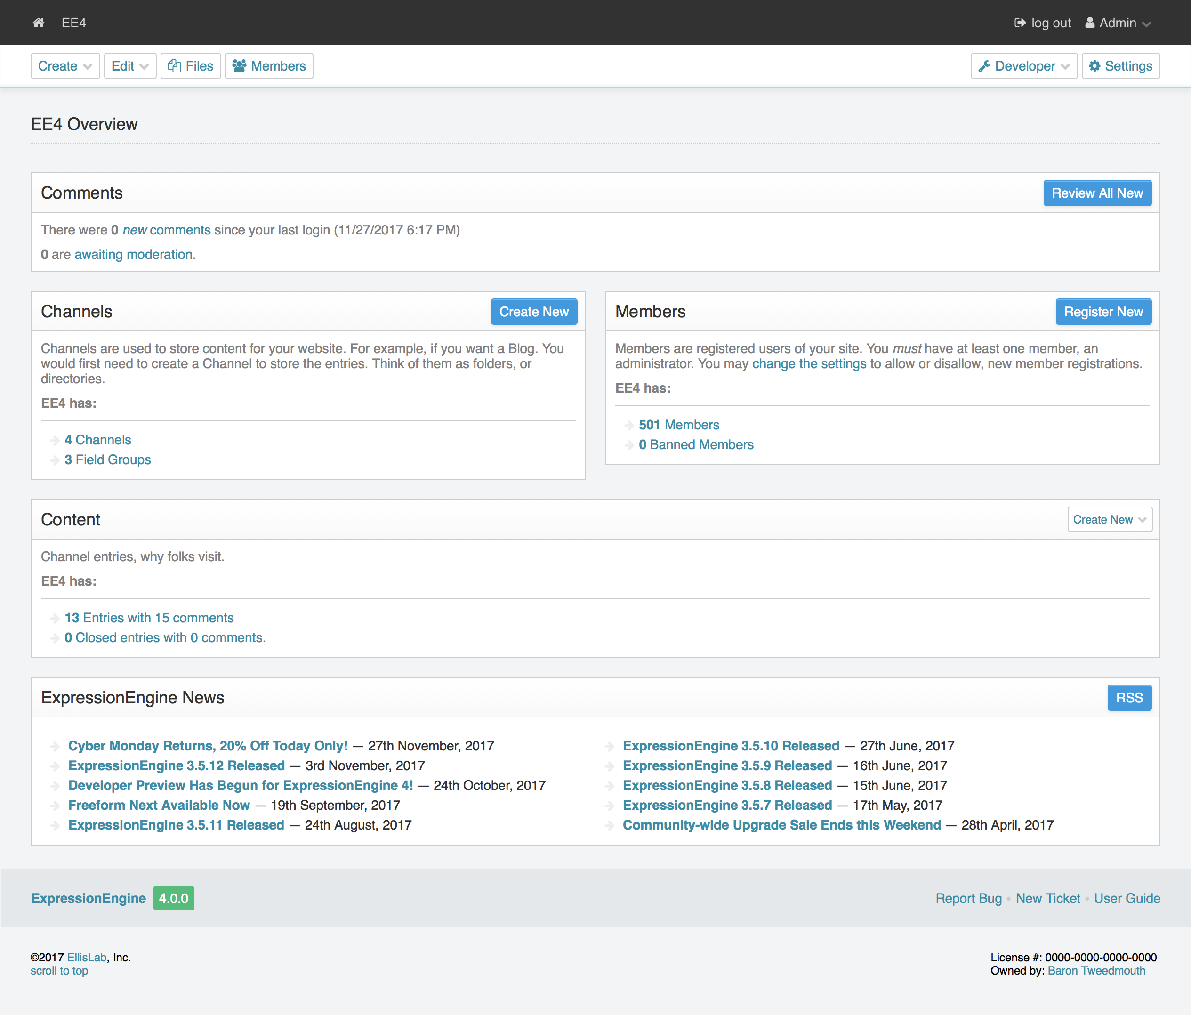Click Register New member button

pyautogui.click(x=1103, y=312)
